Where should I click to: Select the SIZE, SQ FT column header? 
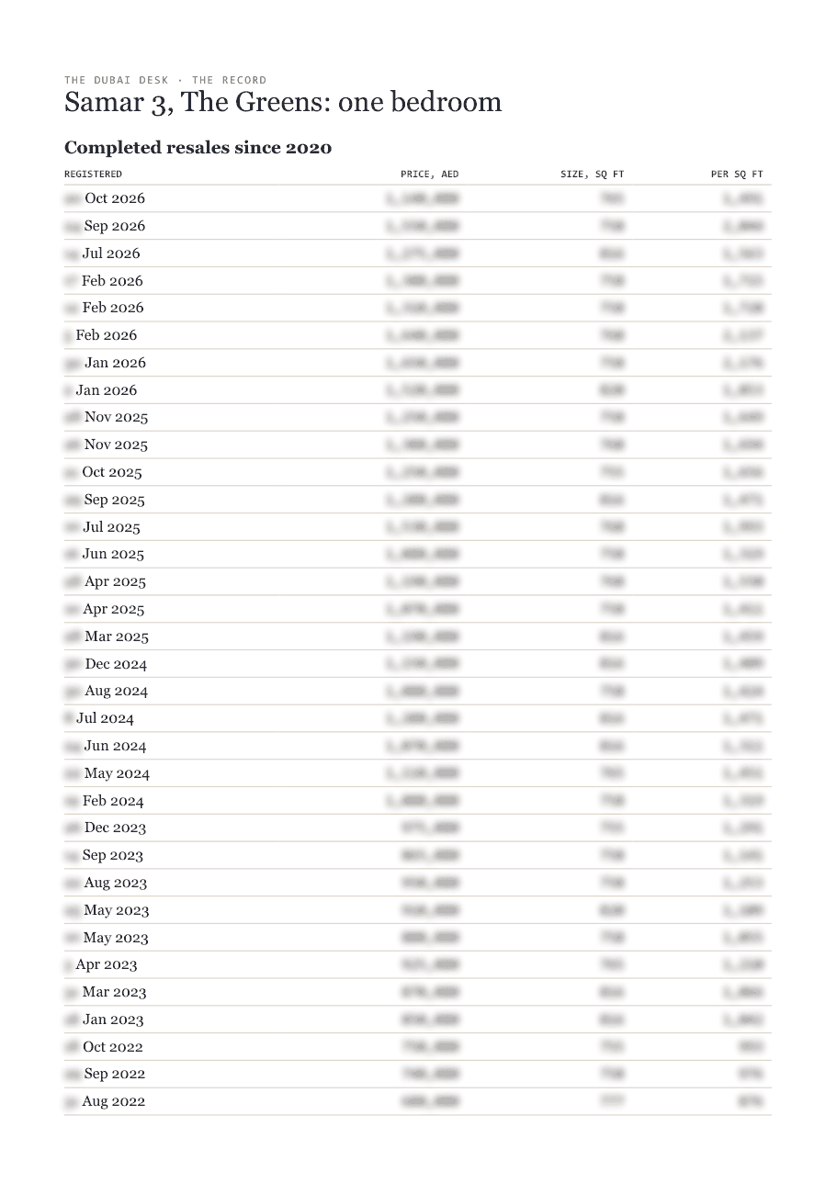593,174
